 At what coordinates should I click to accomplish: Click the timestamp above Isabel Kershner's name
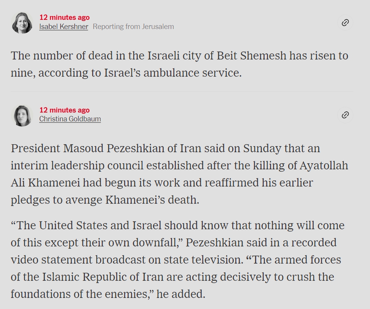tap(64, 17)
